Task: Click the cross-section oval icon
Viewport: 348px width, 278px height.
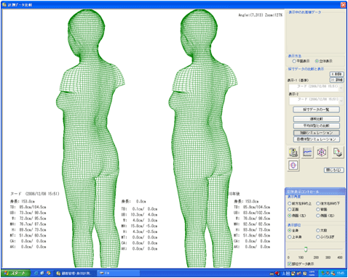Action: (x=293, y=165)
